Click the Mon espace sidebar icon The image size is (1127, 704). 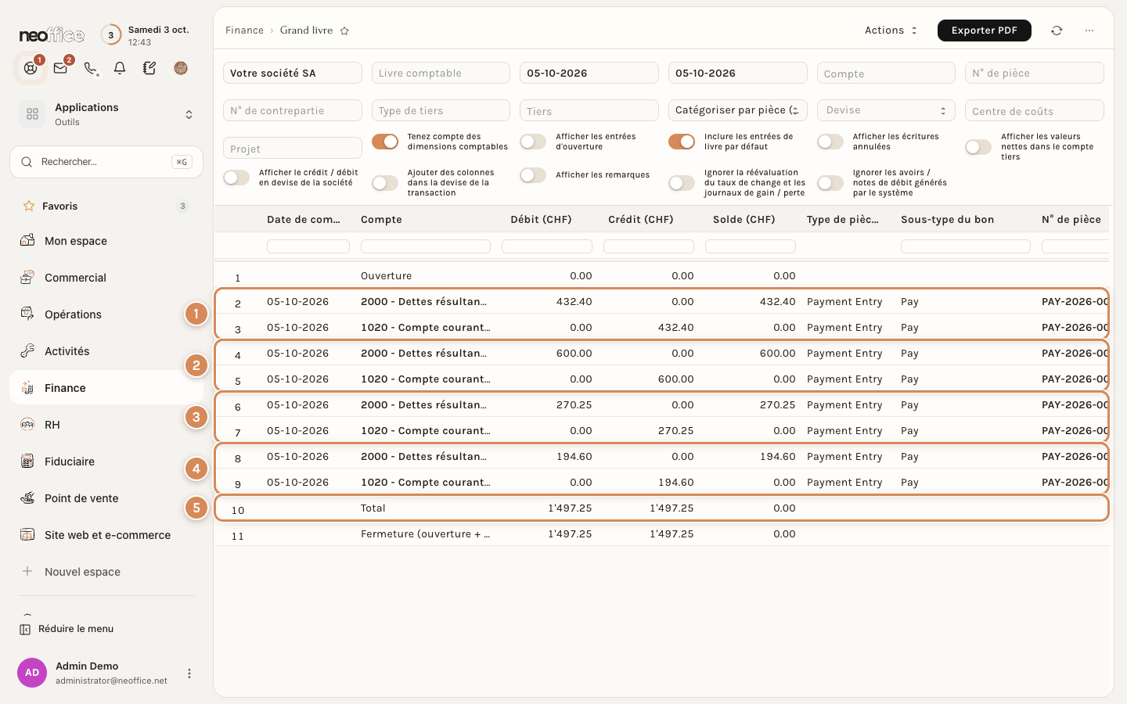[x=27, y=241]
